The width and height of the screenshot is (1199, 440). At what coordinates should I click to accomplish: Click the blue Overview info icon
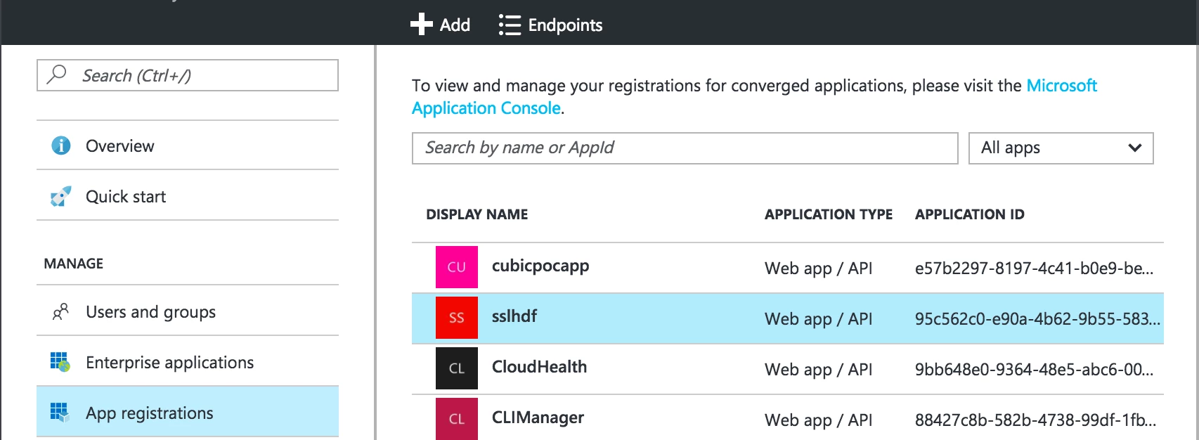[x=61, y=145]
